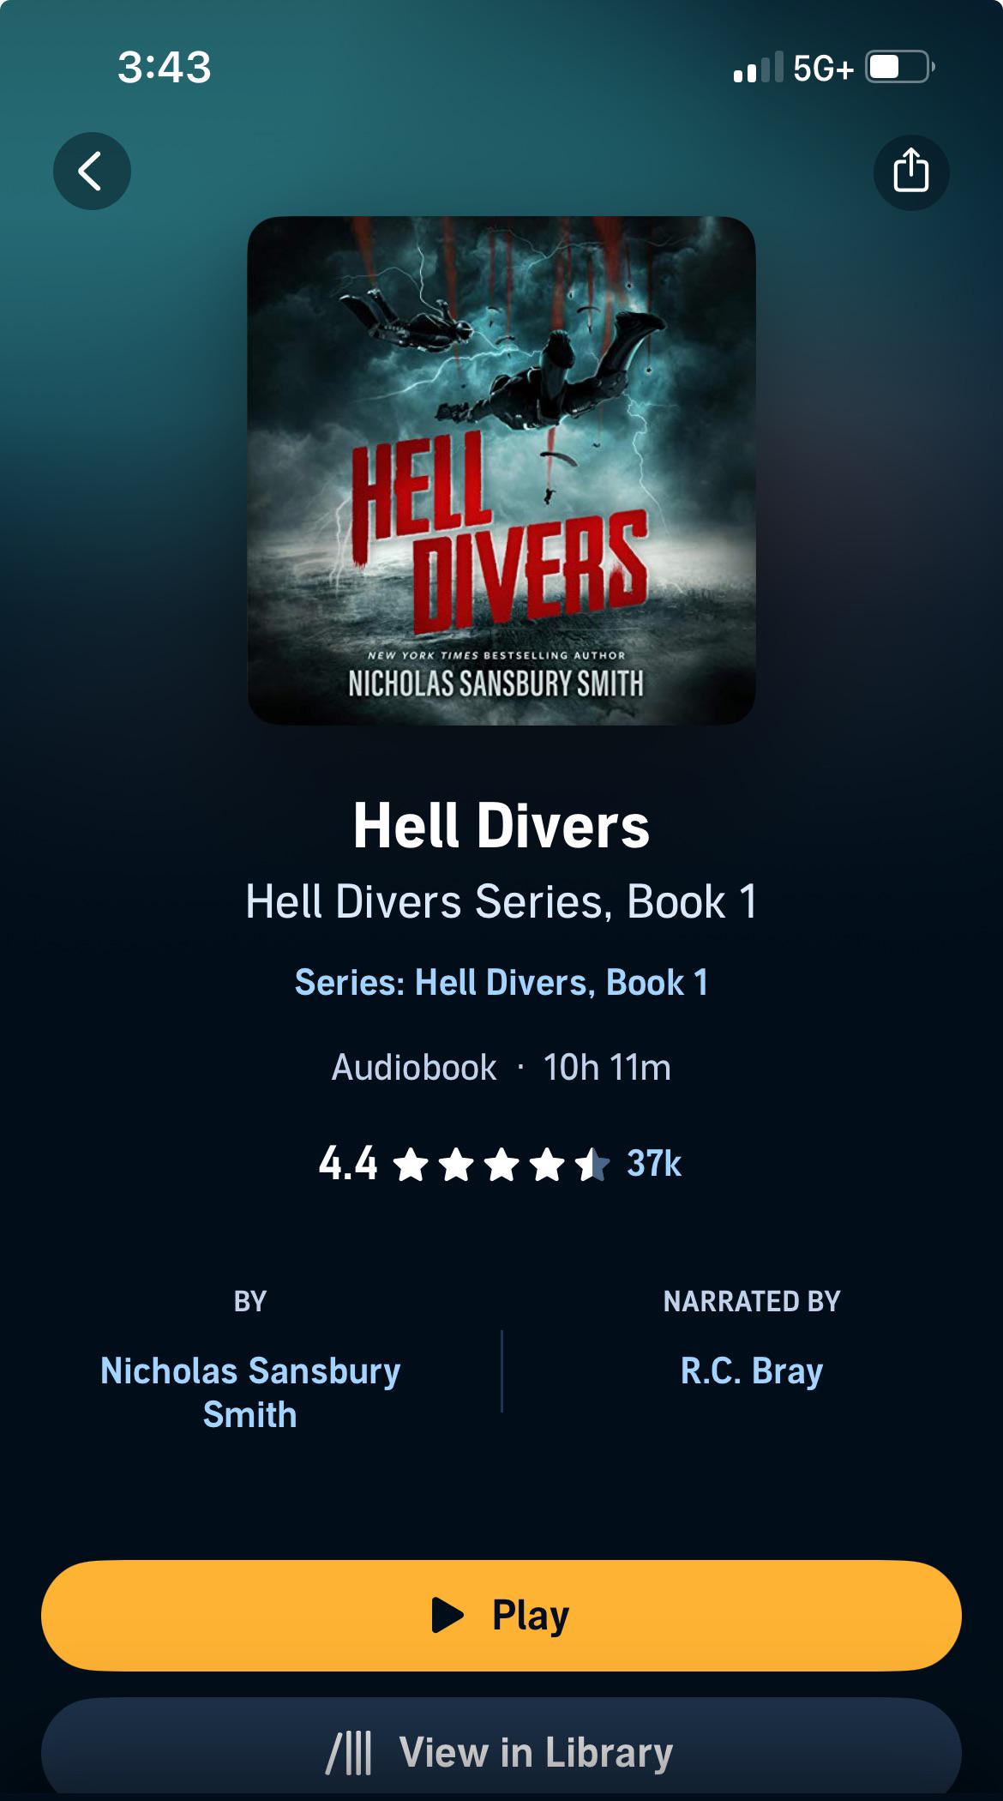Open the Series: Hell Divers, Book 1 link
The height and width of the screenshot is (1801, 1003).
(x=501, y=983)
